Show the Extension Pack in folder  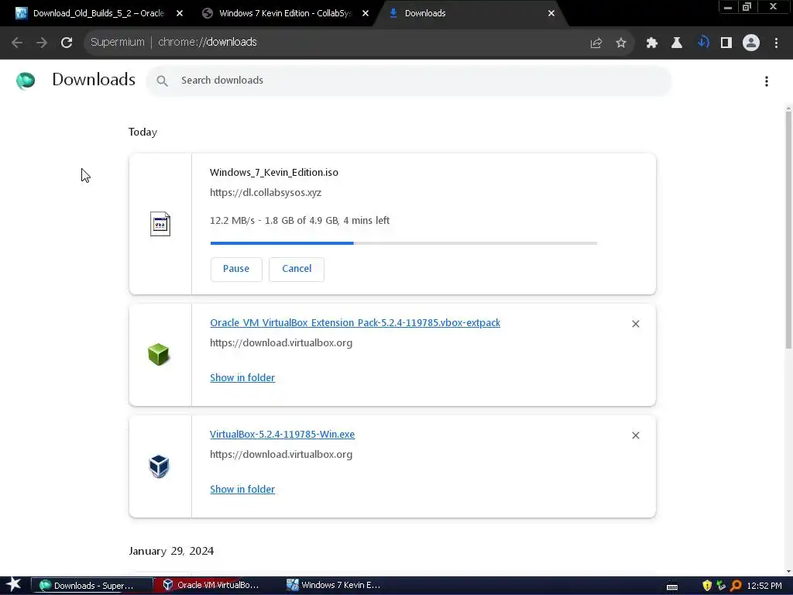point(242,377)
